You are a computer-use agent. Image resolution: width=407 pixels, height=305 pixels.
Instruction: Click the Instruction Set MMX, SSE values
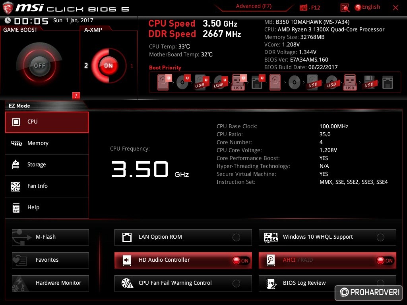point(353,182)
